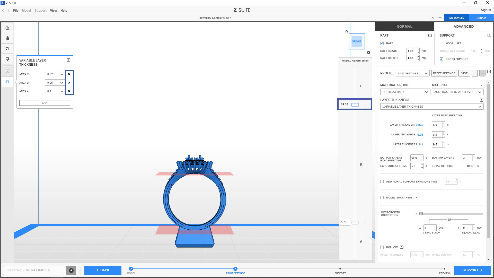Image resolution: width=494 pixels, height=278 pixels.
Task: Select the zoom magnifier tool
Action: tap(7, 28)
